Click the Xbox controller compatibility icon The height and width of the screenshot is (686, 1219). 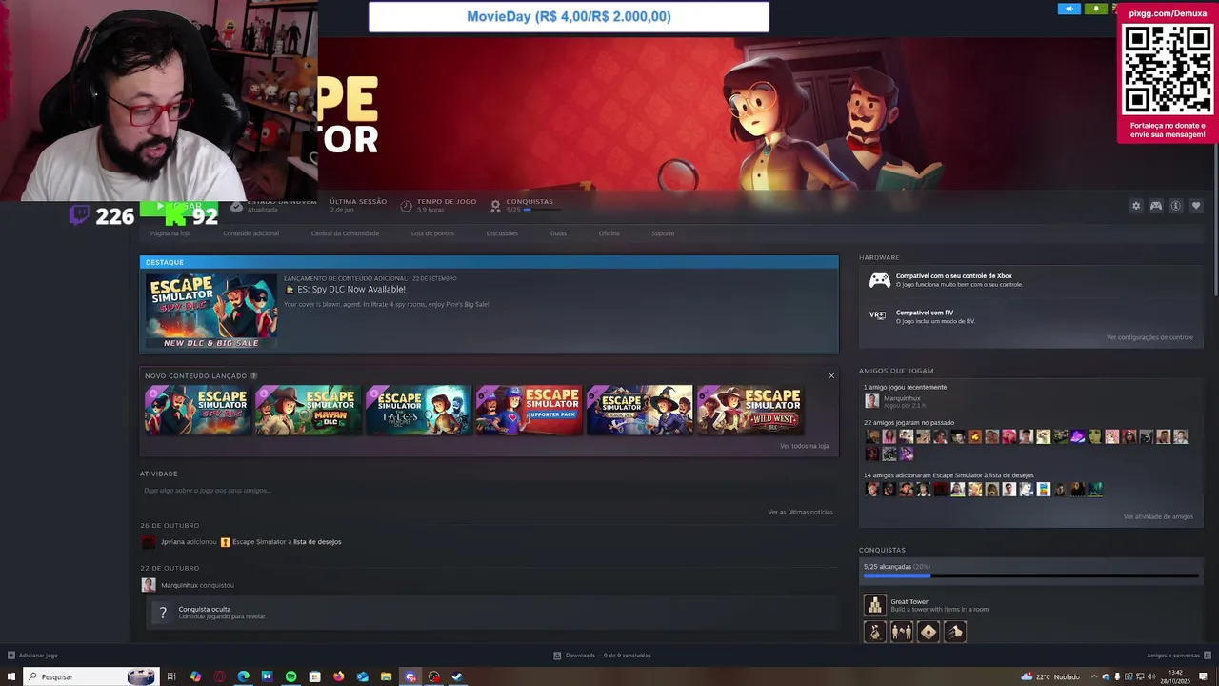880,280
